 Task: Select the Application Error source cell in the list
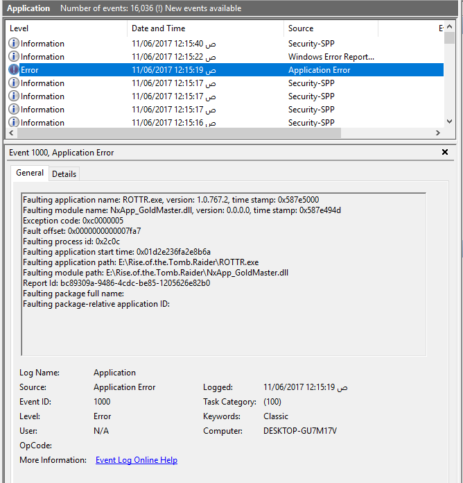tap(319, 70)
